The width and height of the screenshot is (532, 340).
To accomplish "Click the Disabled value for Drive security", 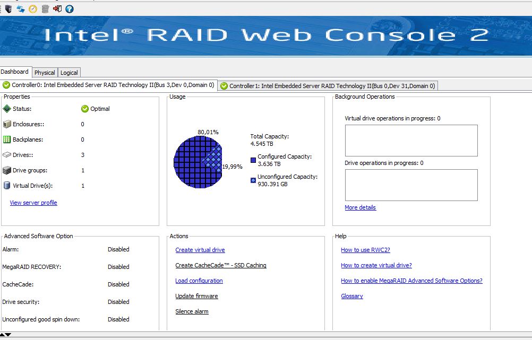I will point(118,302).
